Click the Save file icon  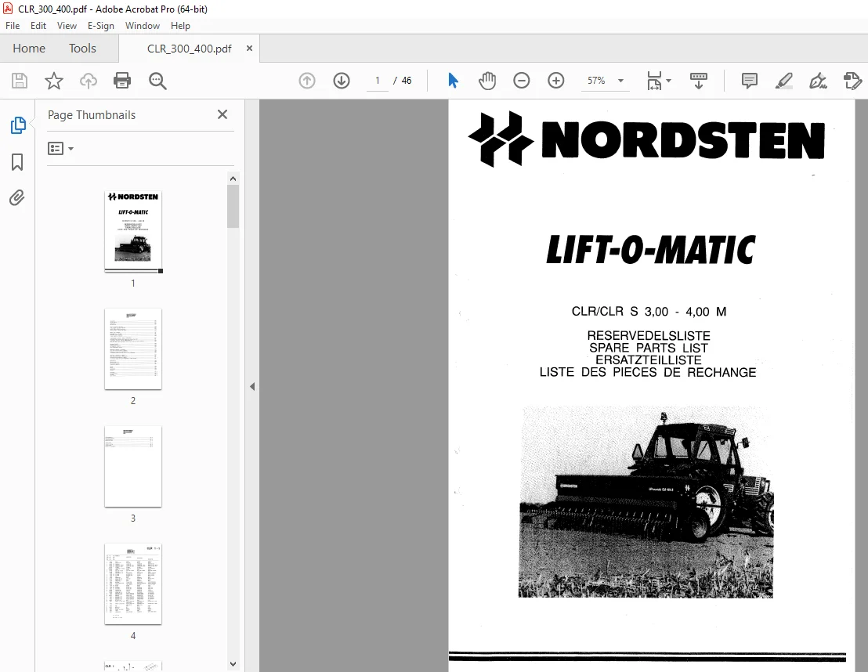pyautogui.click(x=20, y=81)
